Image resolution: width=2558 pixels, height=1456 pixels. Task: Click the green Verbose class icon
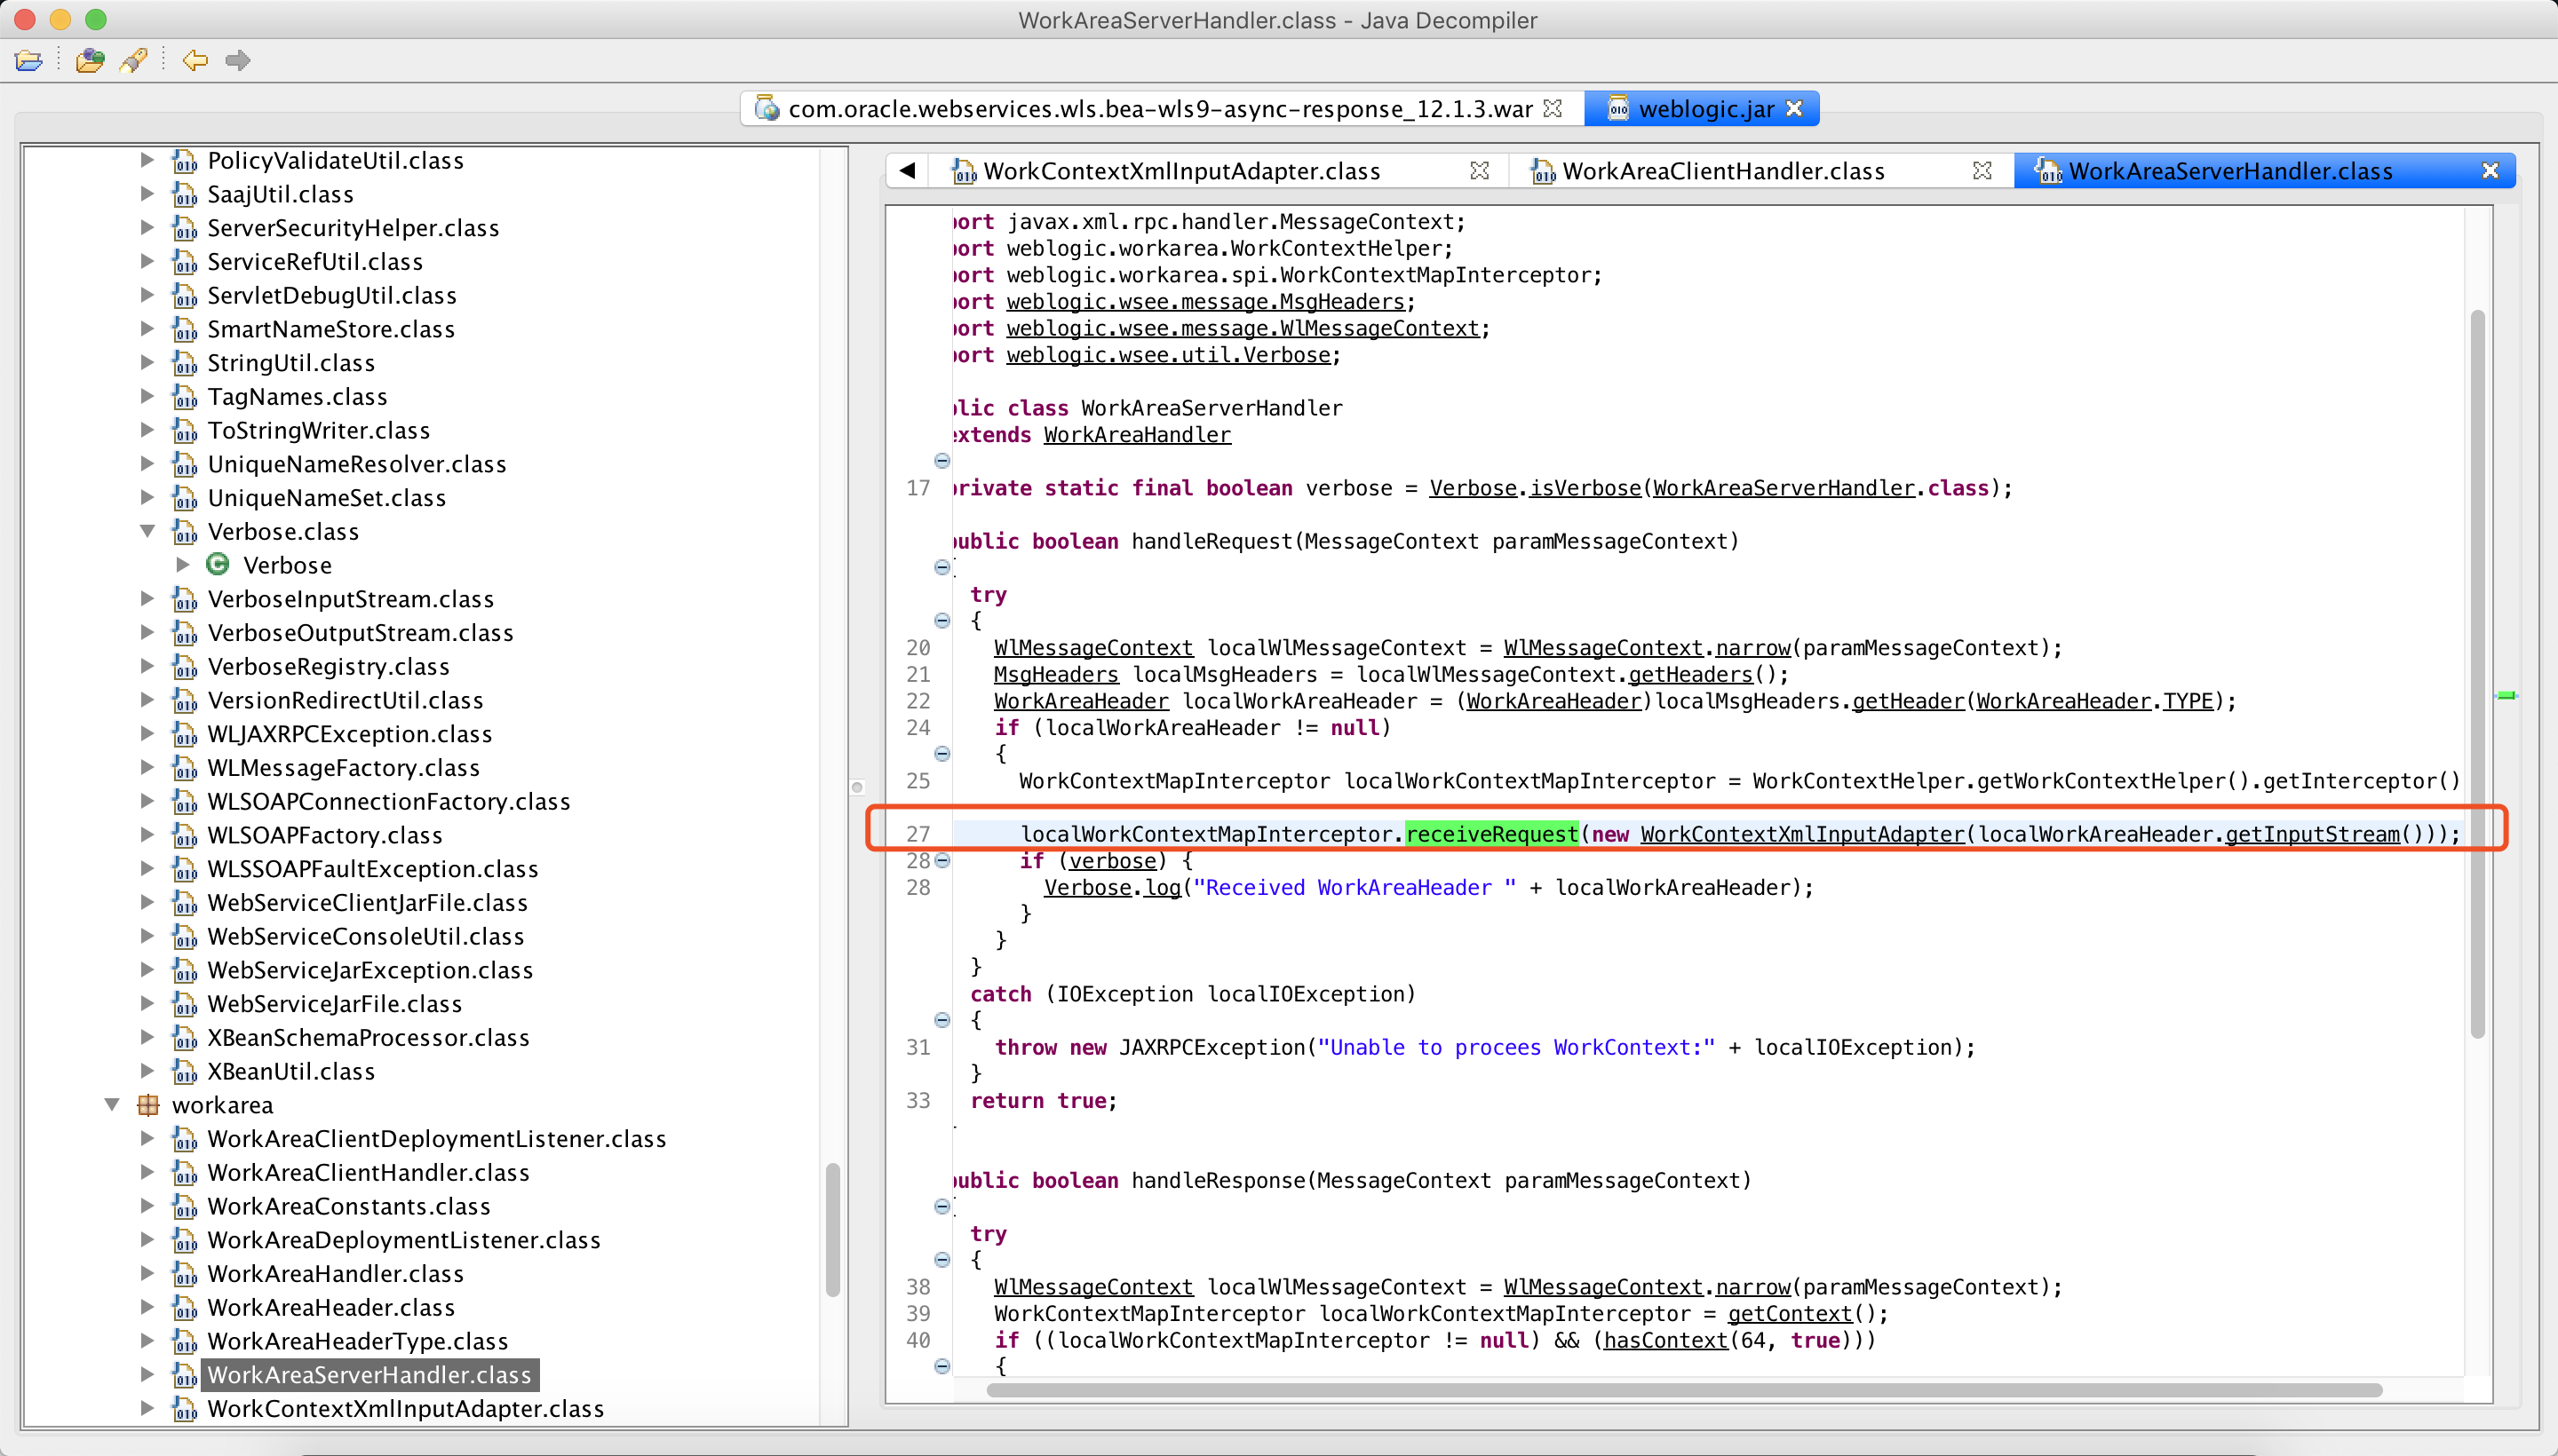click(217, 565)
